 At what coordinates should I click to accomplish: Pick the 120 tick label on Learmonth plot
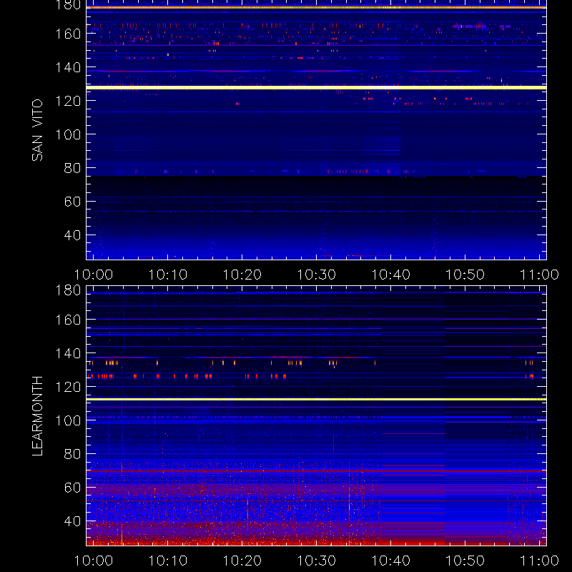(68, 387)
